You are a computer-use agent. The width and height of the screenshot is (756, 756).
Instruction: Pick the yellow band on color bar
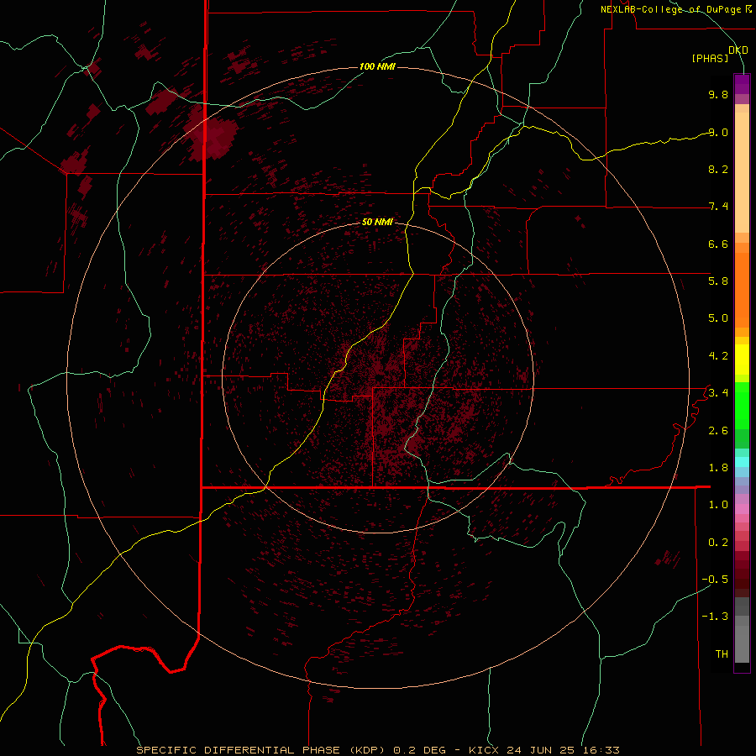(742, 360)
